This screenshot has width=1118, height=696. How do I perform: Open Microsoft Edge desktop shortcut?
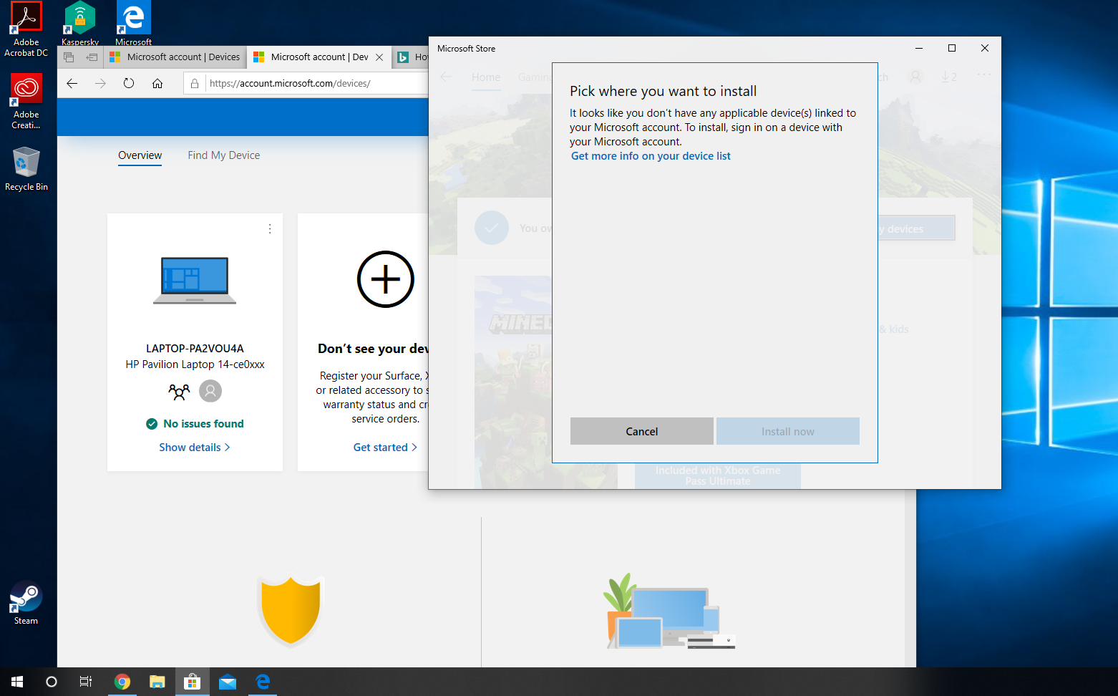tap(134, 23)
